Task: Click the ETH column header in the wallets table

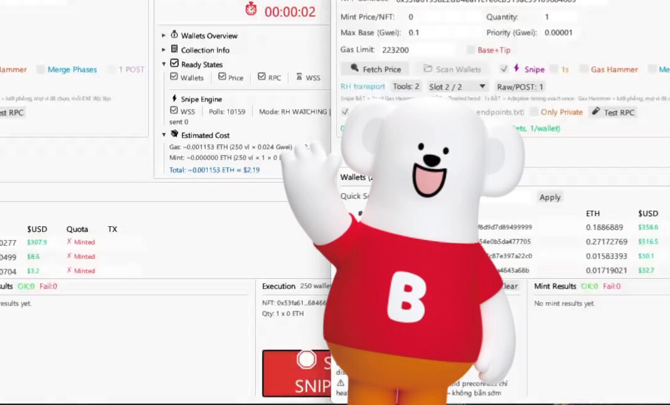Action: coord(593,213)
